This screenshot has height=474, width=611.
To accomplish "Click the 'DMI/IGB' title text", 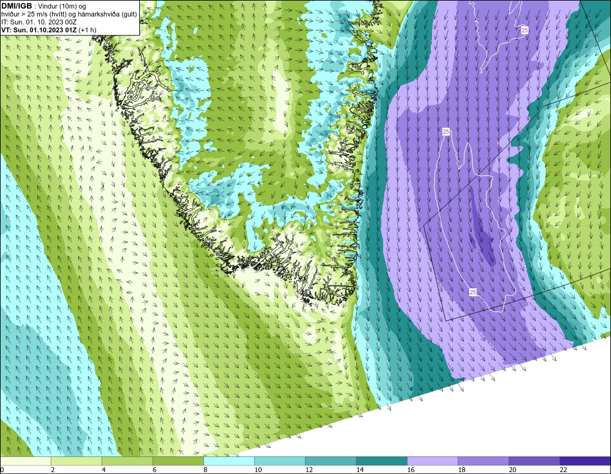I will [16, 6].
